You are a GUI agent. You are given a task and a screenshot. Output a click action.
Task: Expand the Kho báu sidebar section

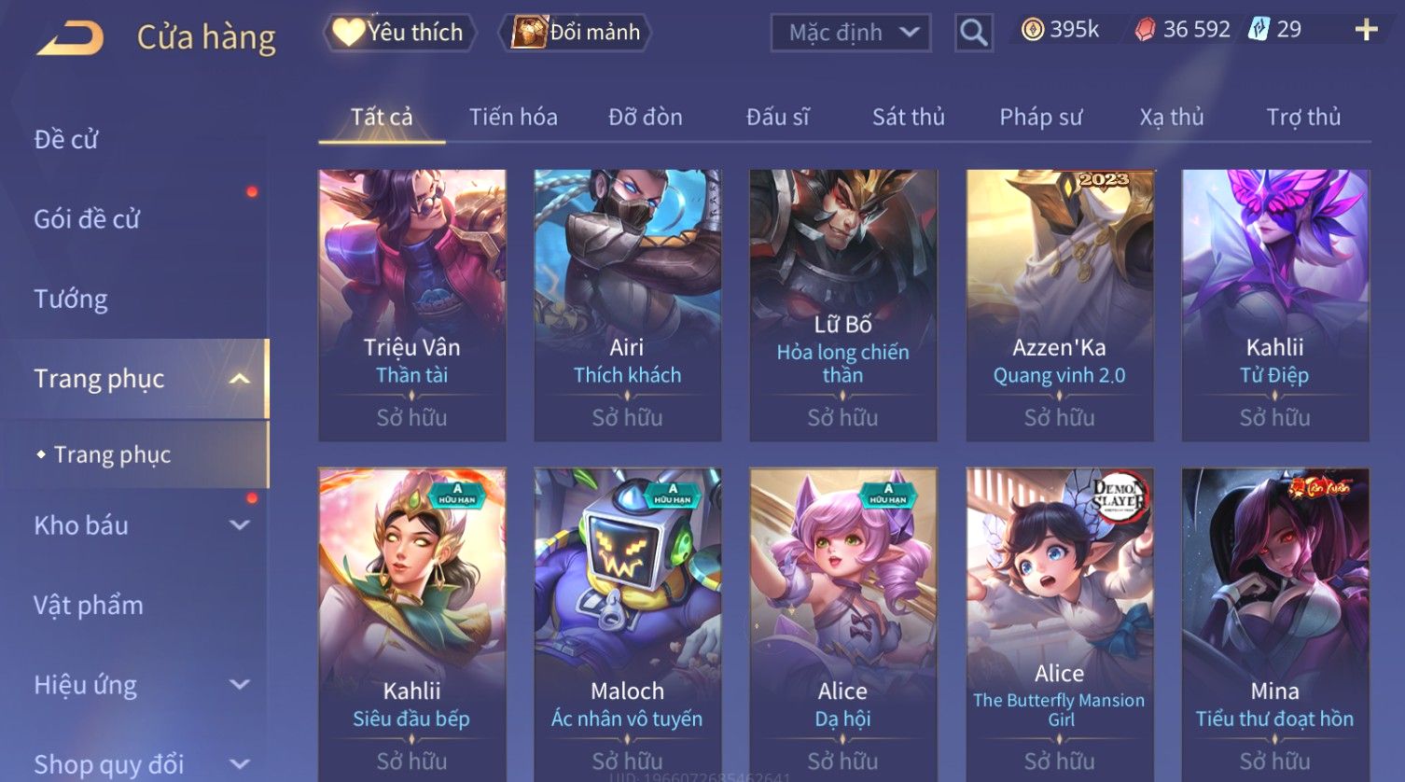click(x=240, y=525)
